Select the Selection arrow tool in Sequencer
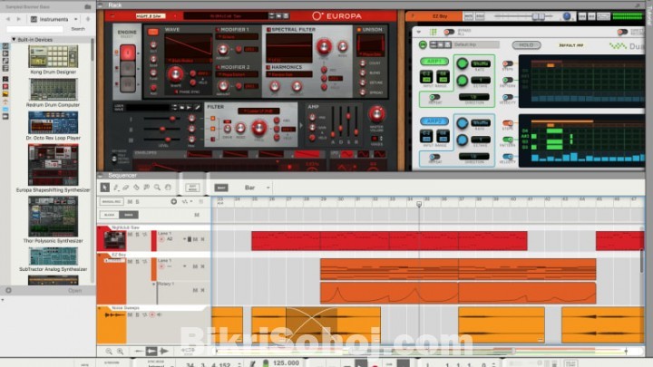Viewport: 653px width, 367px height. click(x=104, y=188)
